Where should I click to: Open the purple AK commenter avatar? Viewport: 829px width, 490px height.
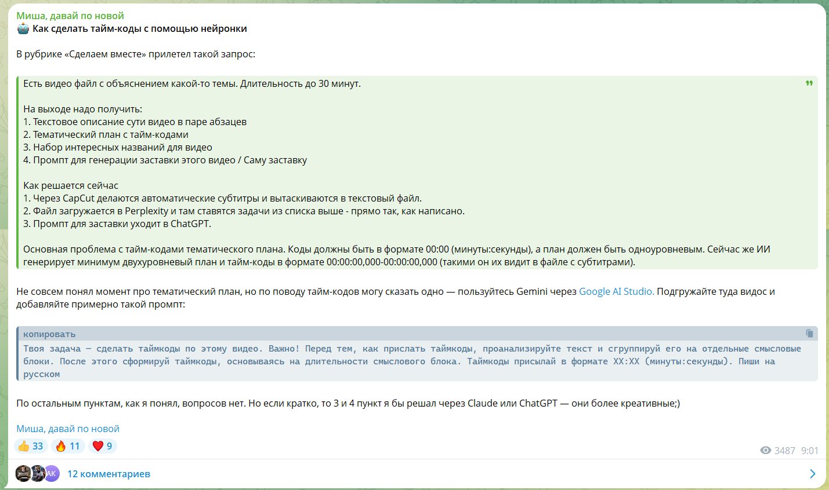pyautogui.click(x=52, y=473)
